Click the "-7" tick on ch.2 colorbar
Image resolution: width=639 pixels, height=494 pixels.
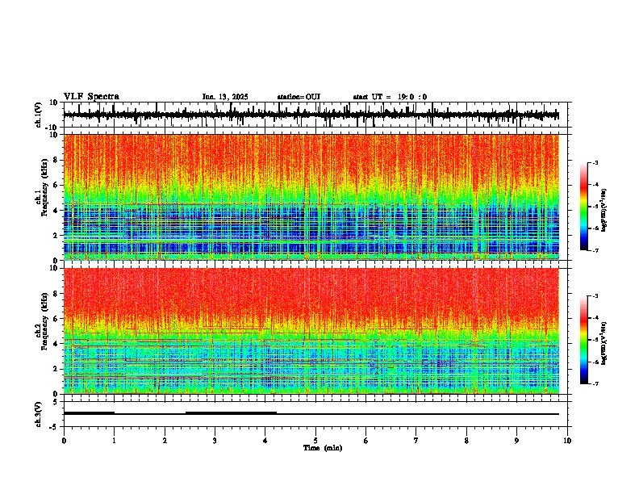[595, 383]
